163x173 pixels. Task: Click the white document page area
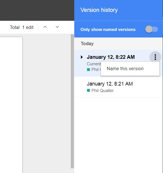pos(11,105)
